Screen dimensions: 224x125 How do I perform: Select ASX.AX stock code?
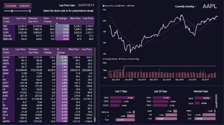(7, 36)
